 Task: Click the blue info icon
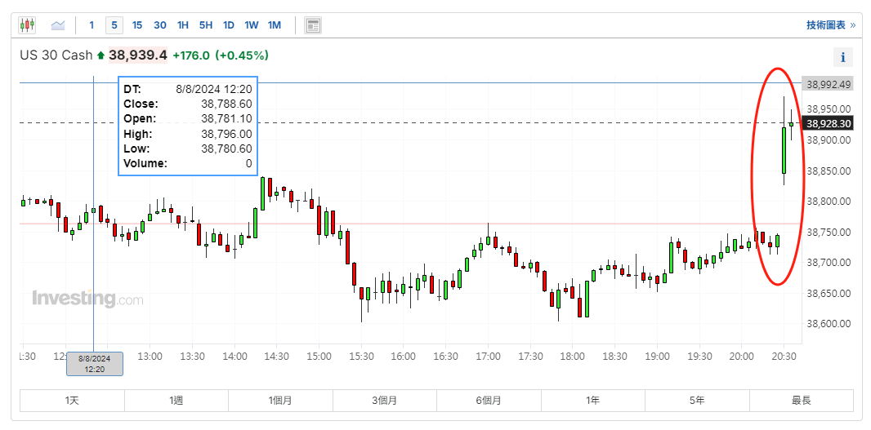[x=842, y=57]
